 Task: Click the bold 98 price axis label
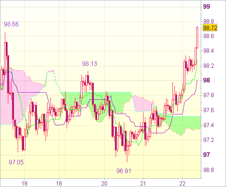coord(206,80)
